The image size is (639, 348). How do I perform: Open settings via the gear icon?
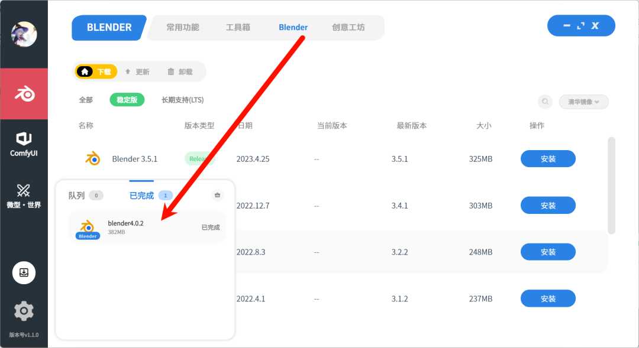tap(24, 311)
